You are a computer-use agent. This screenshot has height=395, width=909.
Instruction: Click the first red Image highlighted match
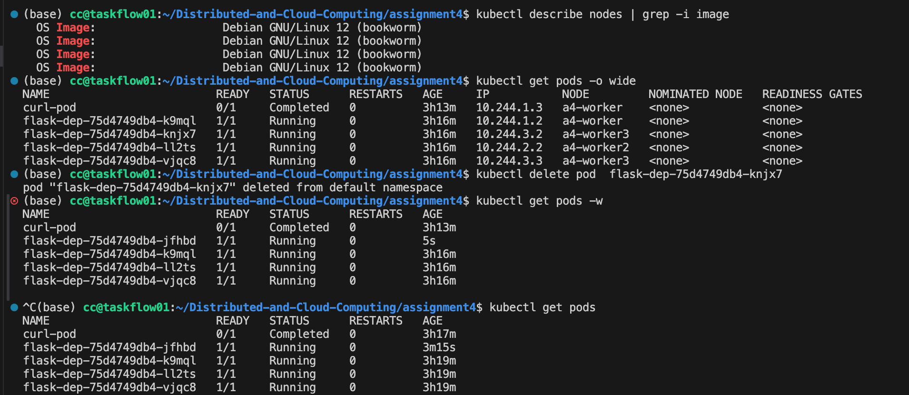(73, 28)
